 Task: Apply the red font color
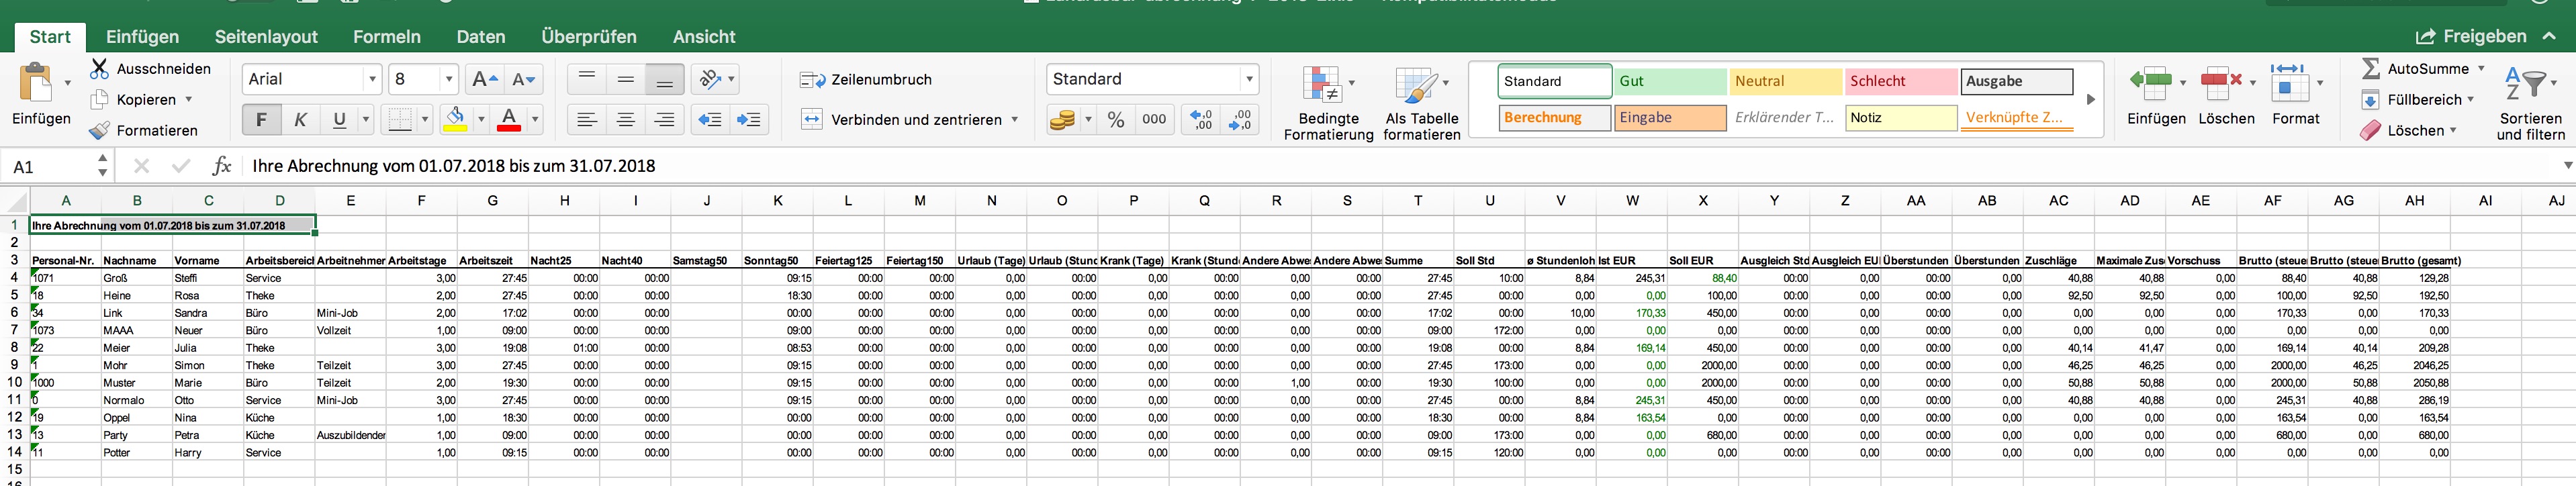tap(509, 120)
